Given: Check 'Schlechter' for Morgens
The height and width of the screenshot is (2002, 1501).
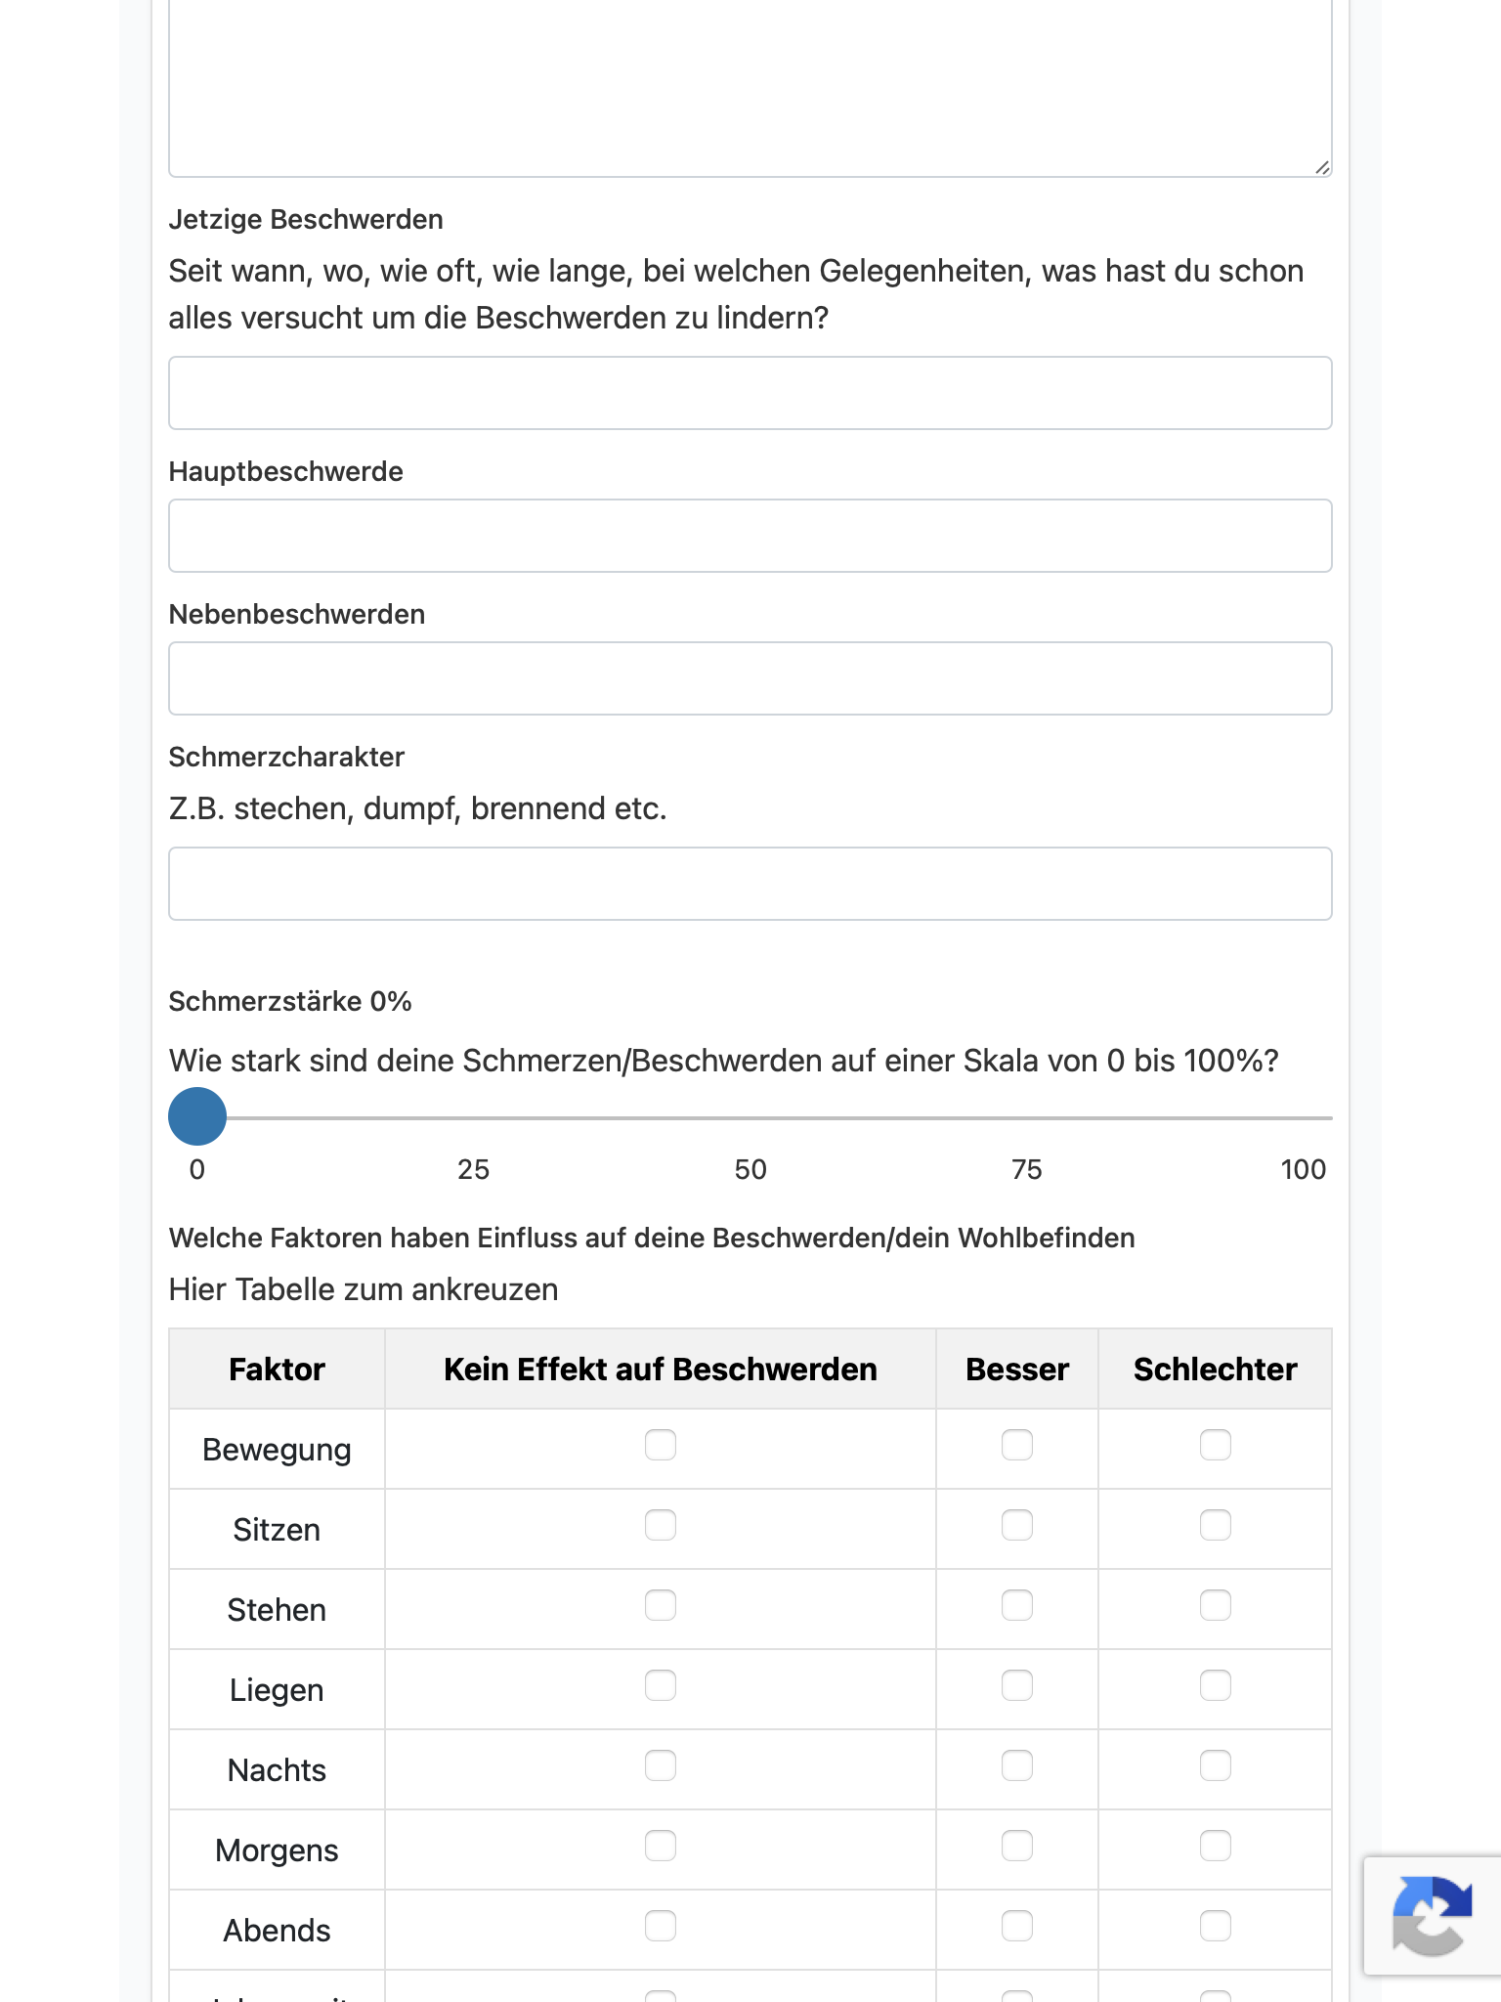Looking at the screenshot, I should pyautogui.click(x=1216, y=1846).
